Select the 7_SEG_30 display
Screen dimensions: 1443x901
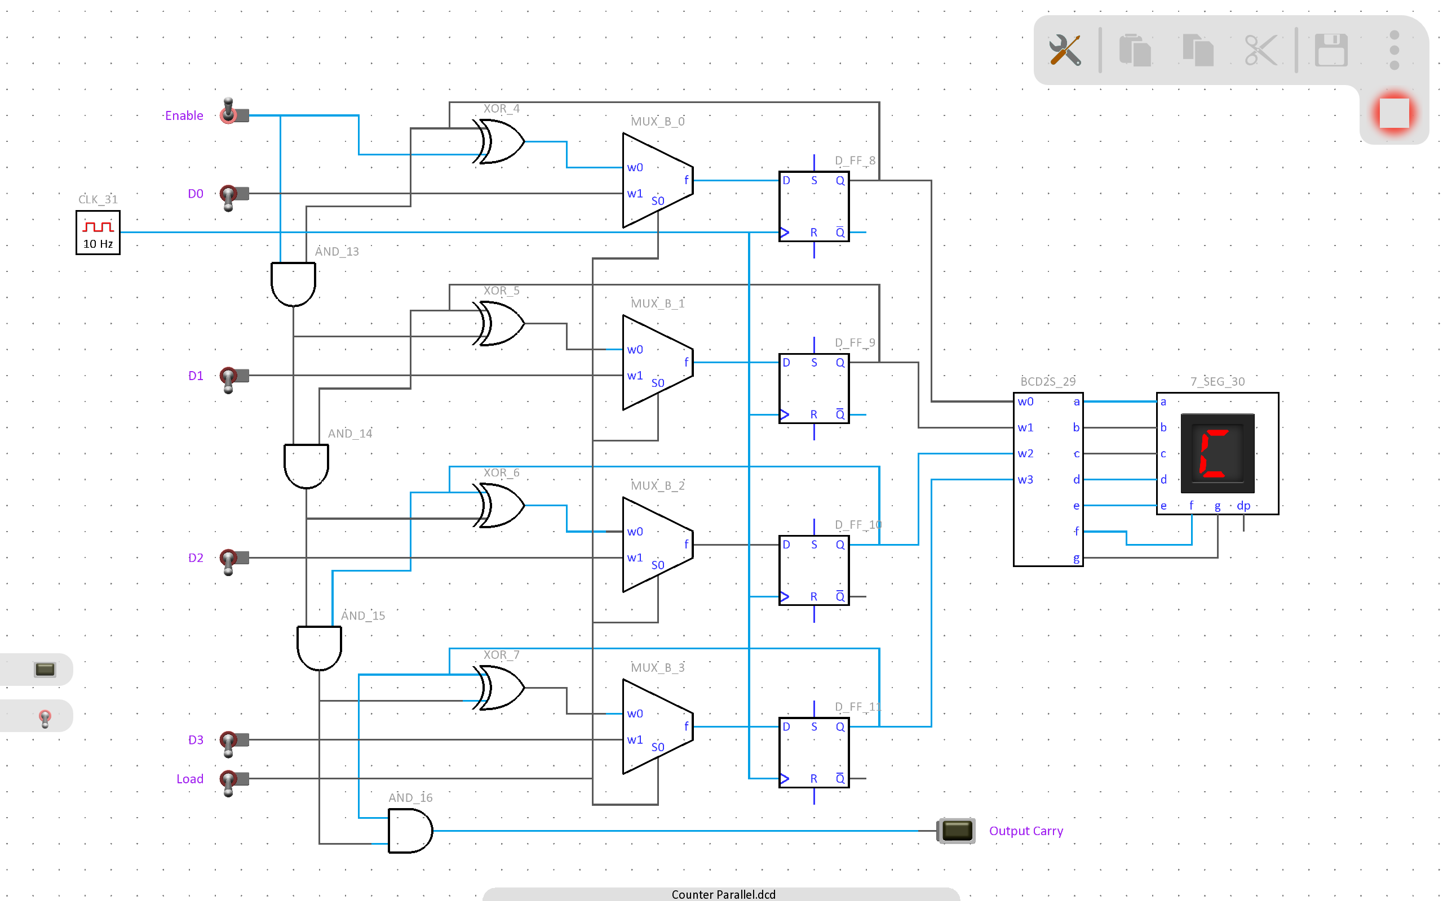click(1218, 453)
